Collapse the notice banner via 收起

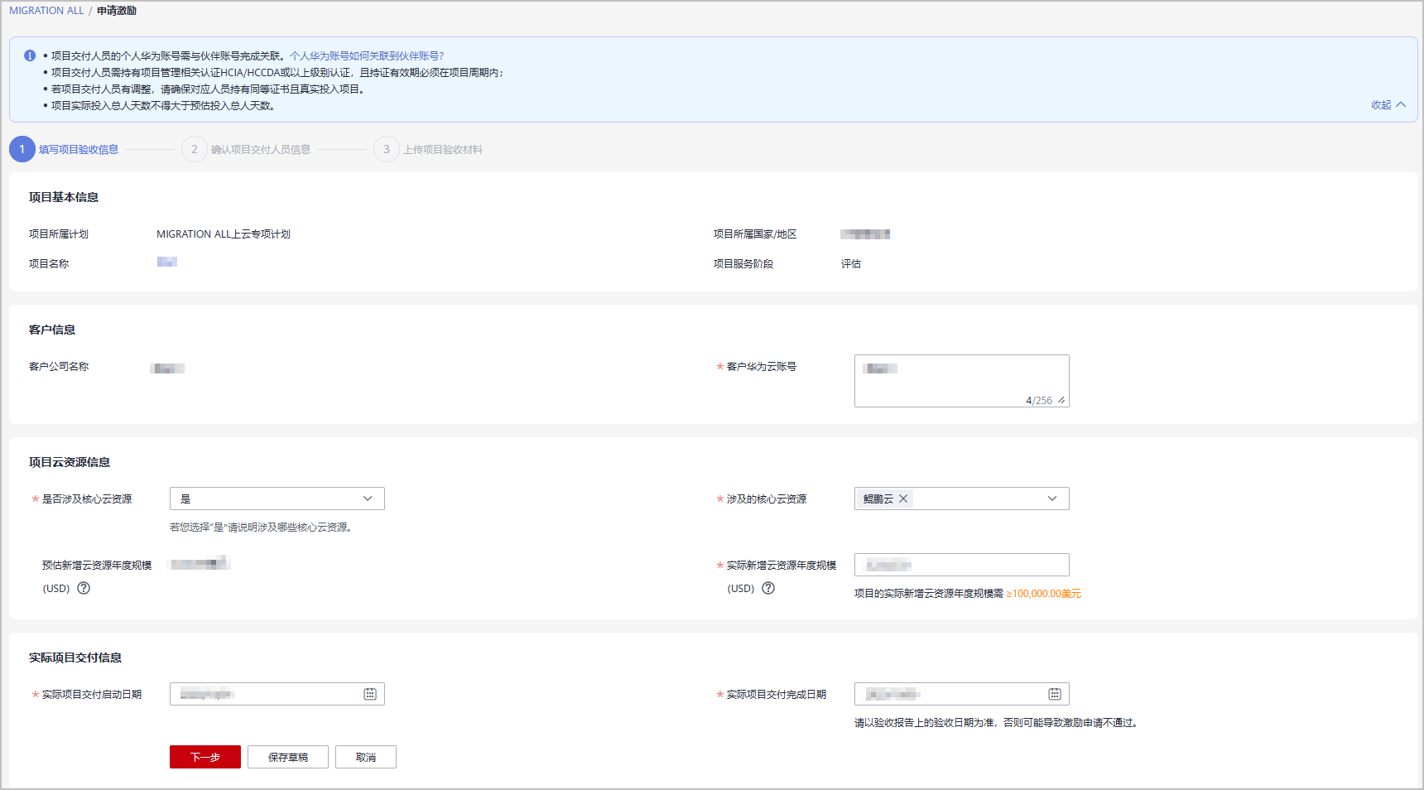(1388, 105)
